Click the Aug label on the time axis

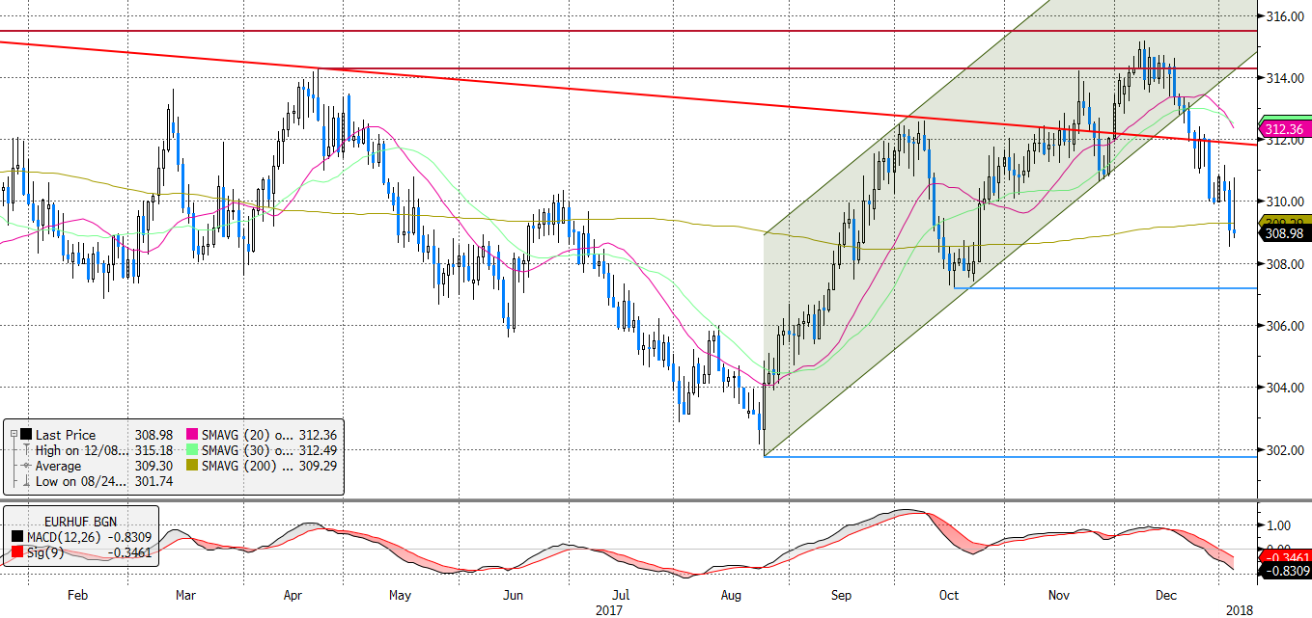tap(728, 595)
